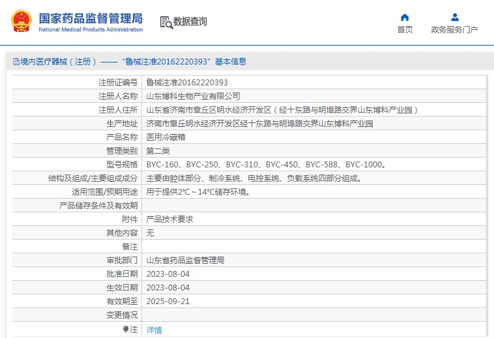494x338 pixels.
Task: Click the 注册人名称 row label
Action: click(118, 96)
